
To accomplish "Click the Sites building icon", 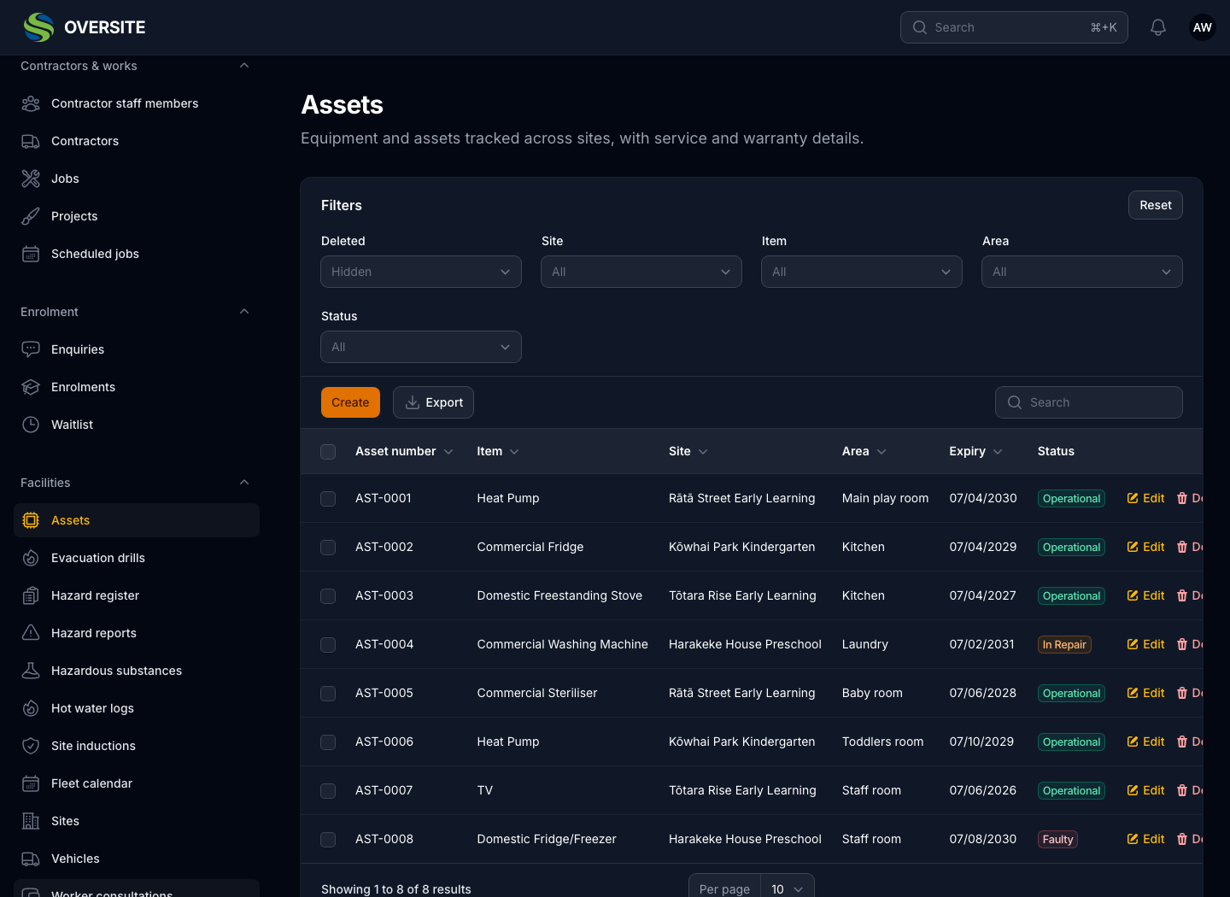I will coord(31,821).
